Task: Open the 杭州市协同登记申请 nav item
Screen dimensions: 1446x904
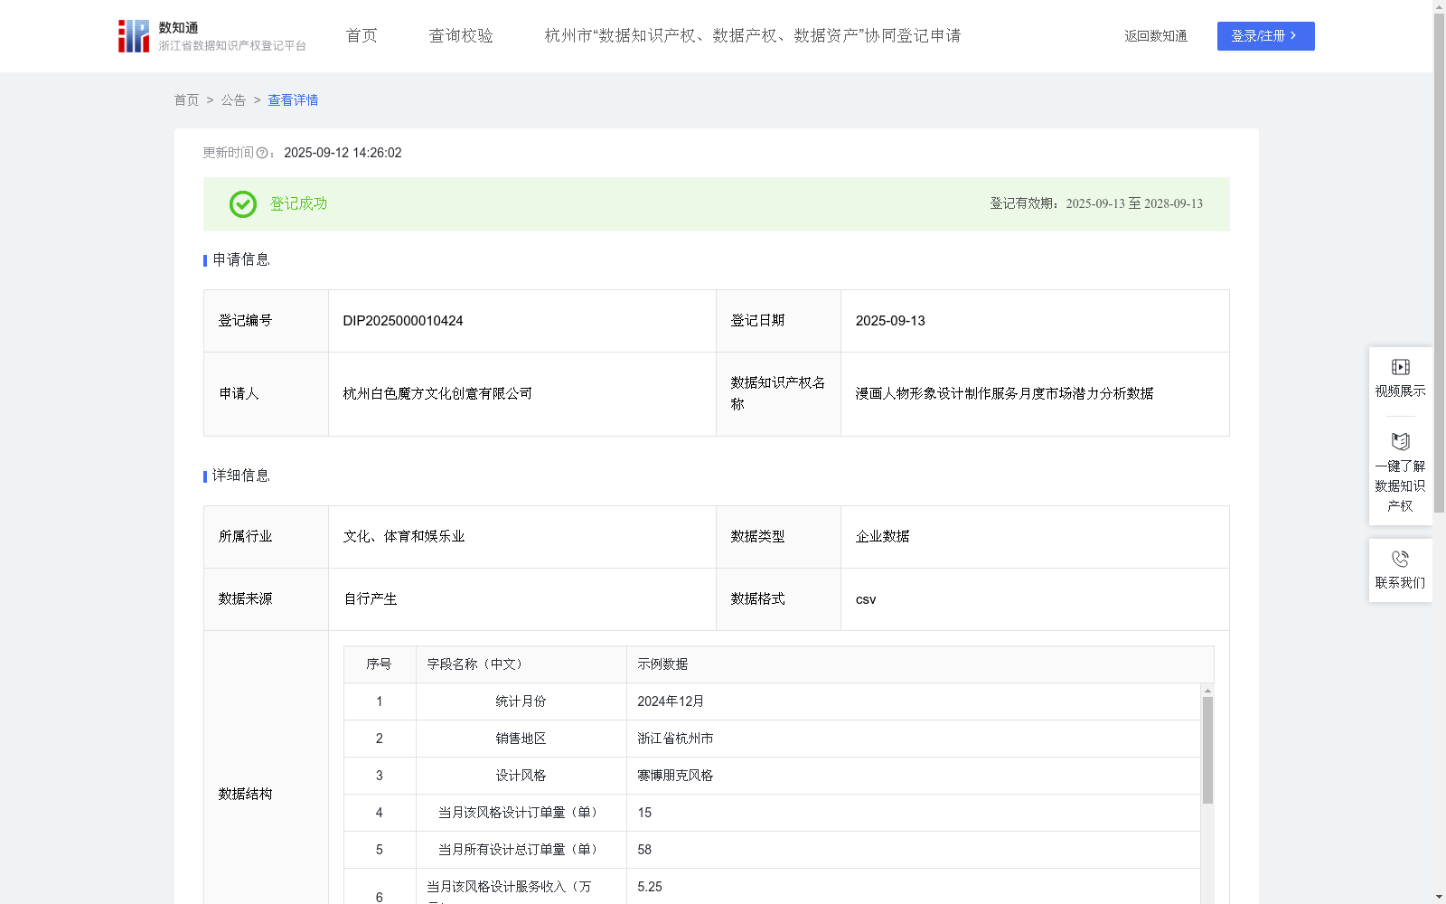Action: [x=753, y=36]
